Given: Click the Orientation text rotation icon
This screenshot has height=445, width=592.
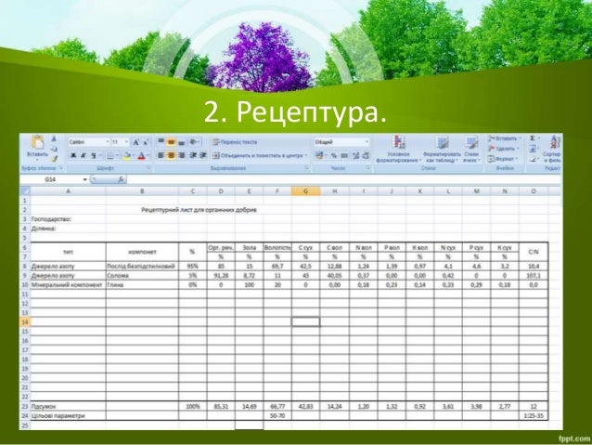Looking at the screenshot, I should pos(195,142).
